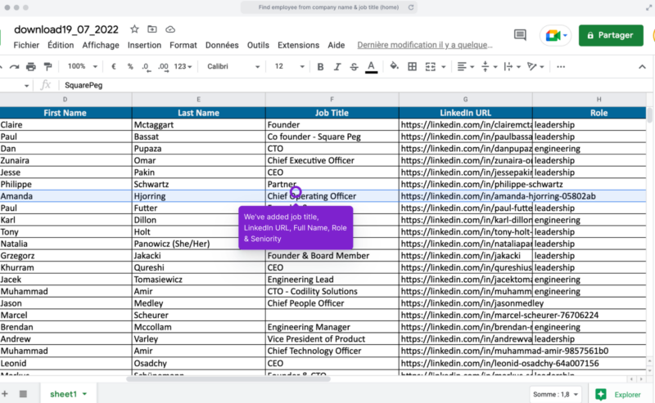Click the green Partager button

point(611,35)
